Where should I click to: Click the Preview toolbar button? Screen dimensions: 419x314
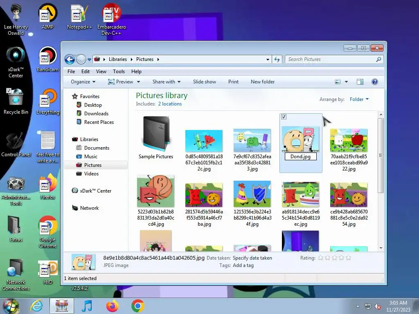[x=121, y=82]
